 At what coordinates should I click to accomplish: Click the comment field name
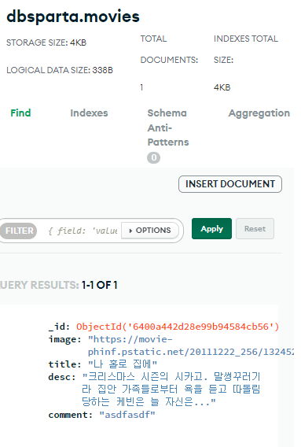[70, 415]
